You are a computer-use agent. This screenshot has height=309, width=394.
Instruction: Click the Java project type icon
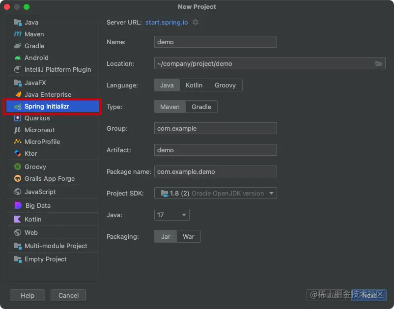pyautogui.click(x=18, y=23)
